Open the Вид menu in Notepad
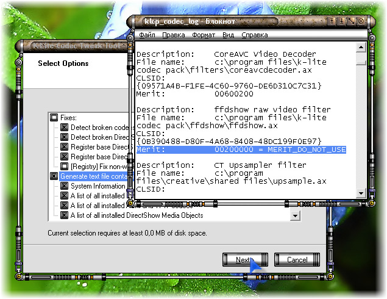The width and height of the screenshot is (387, 299). [x=228, y=35]
